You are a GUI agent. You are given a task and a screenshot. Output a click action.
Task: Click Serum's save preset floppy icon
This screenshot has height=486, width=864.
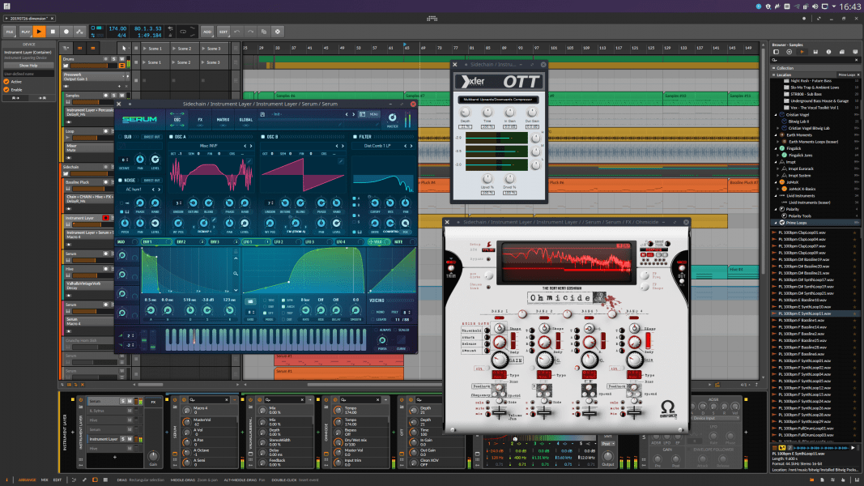(x=263, y=114)
